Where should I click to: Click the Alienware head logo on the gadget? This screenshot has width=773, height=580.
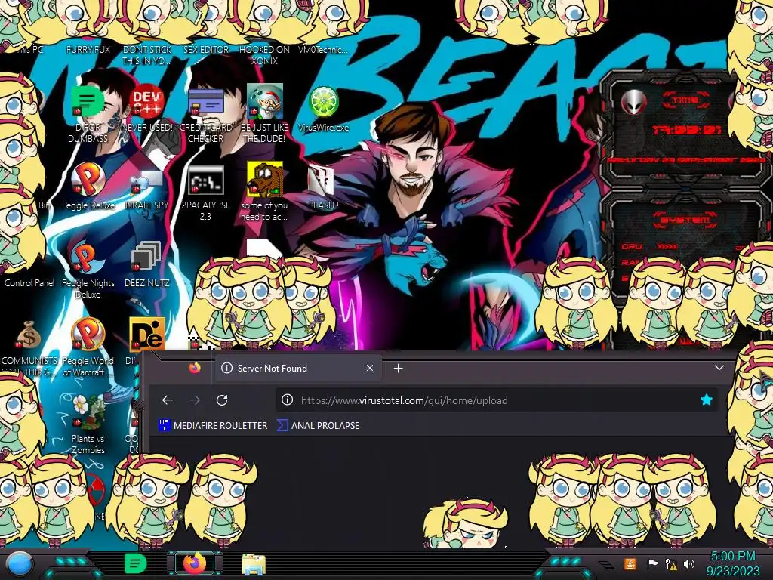(633, 102)
